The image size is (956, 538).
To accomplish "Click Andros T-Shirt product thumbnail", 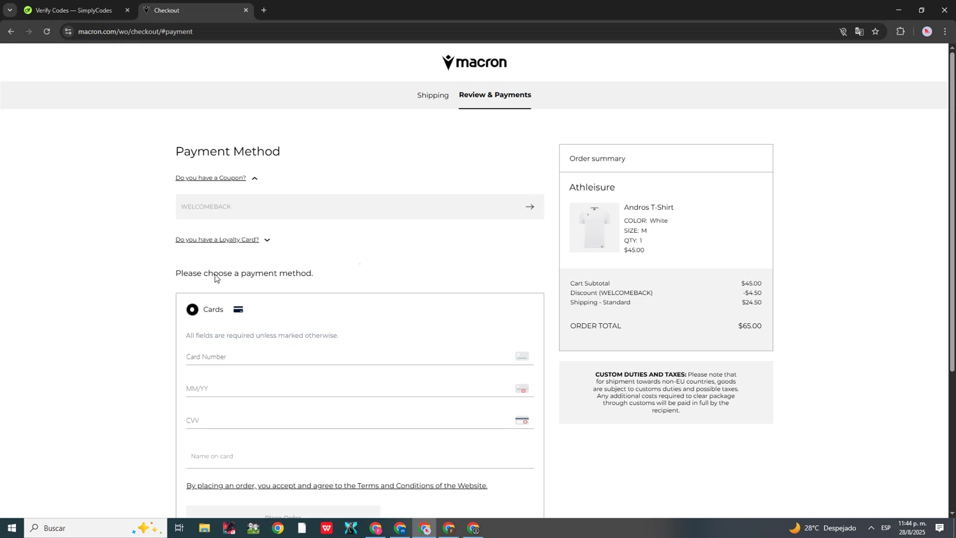I will coord(595,228).
